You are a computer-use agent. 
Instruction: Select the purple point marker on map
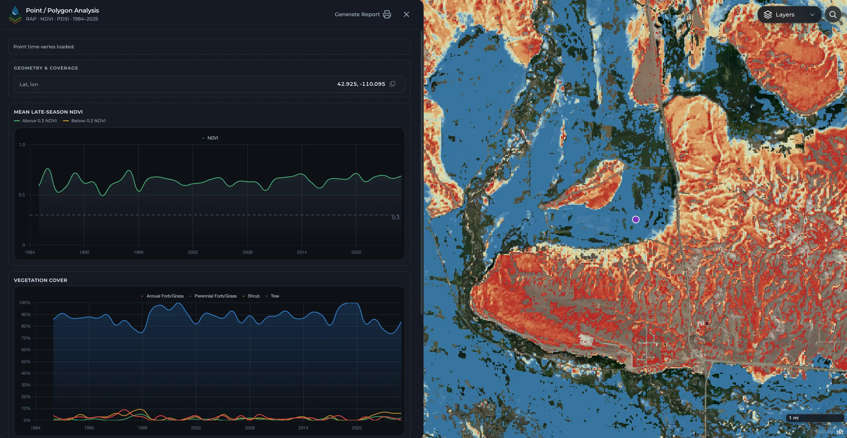coord(635,219)
